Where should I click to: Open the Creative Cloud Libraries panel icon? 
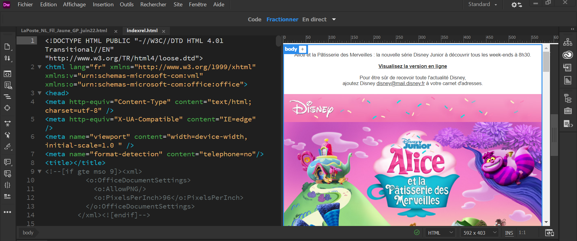click(x=568, y=55)
